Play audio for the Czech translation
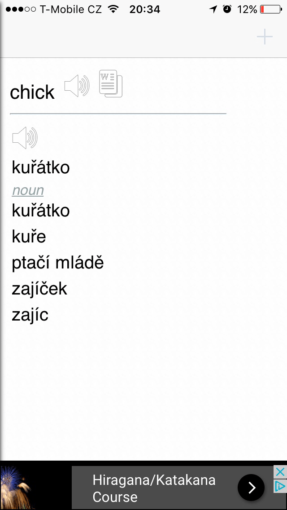 click(x=25, y=138)
